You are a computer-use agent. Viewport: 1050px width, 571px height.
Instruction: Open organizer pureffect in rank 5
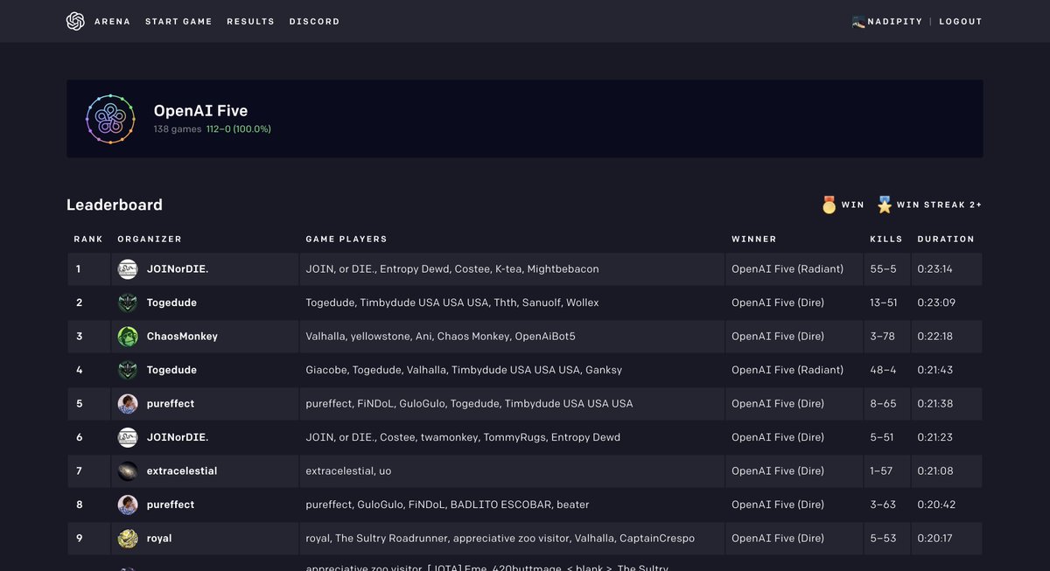[x=171, y=404]
